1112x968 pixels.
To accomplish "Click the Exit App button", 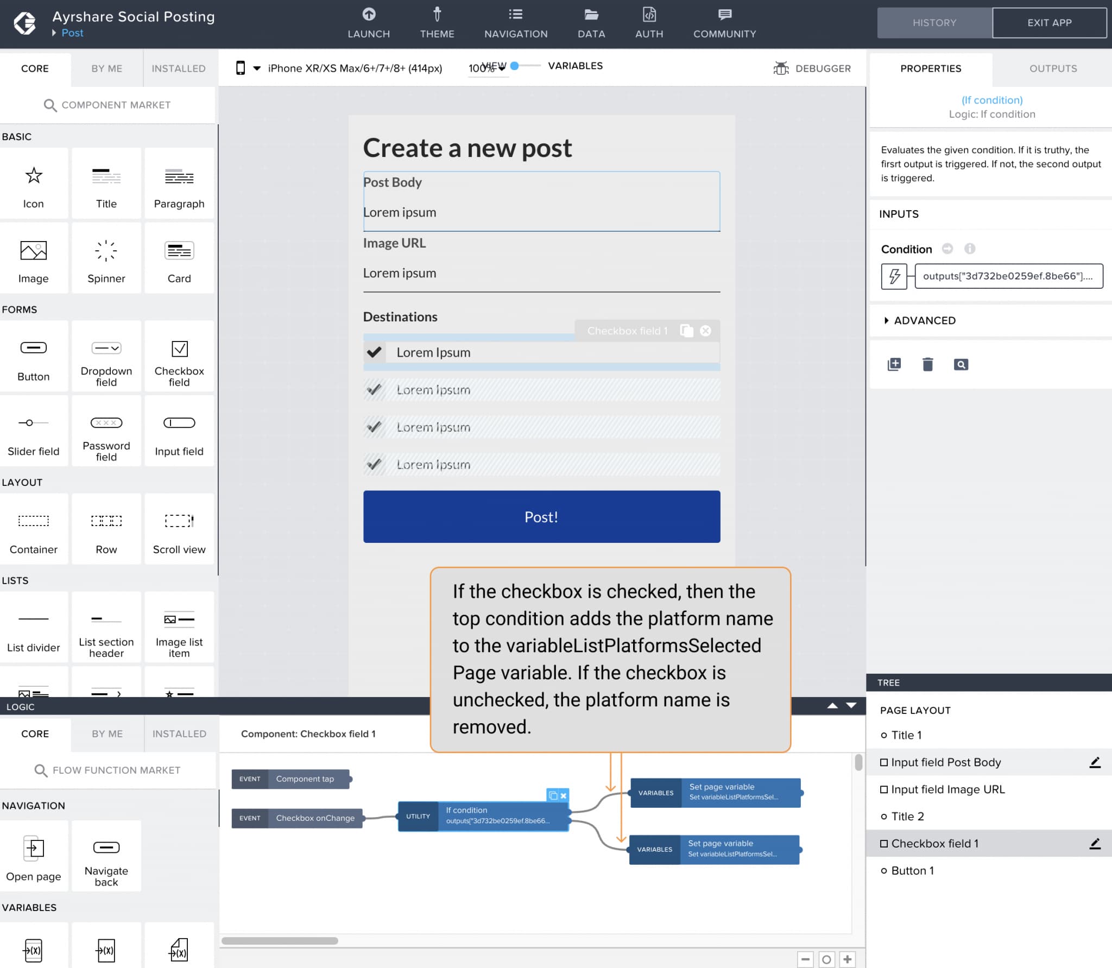I will coord(1050,22).
